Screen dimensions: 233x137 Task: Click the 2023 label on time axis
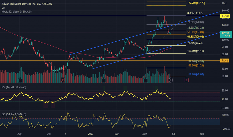pos(91,134)
